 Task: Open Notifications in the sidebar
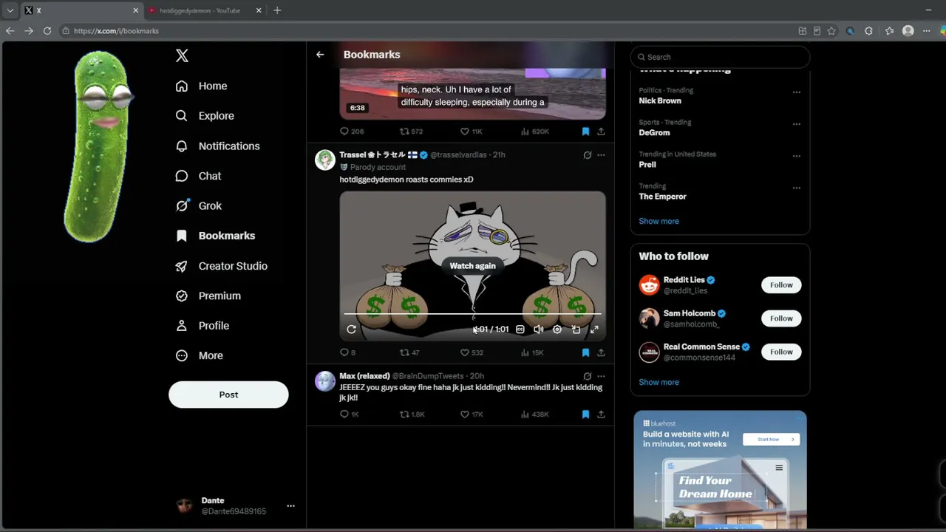click(217, 146)
